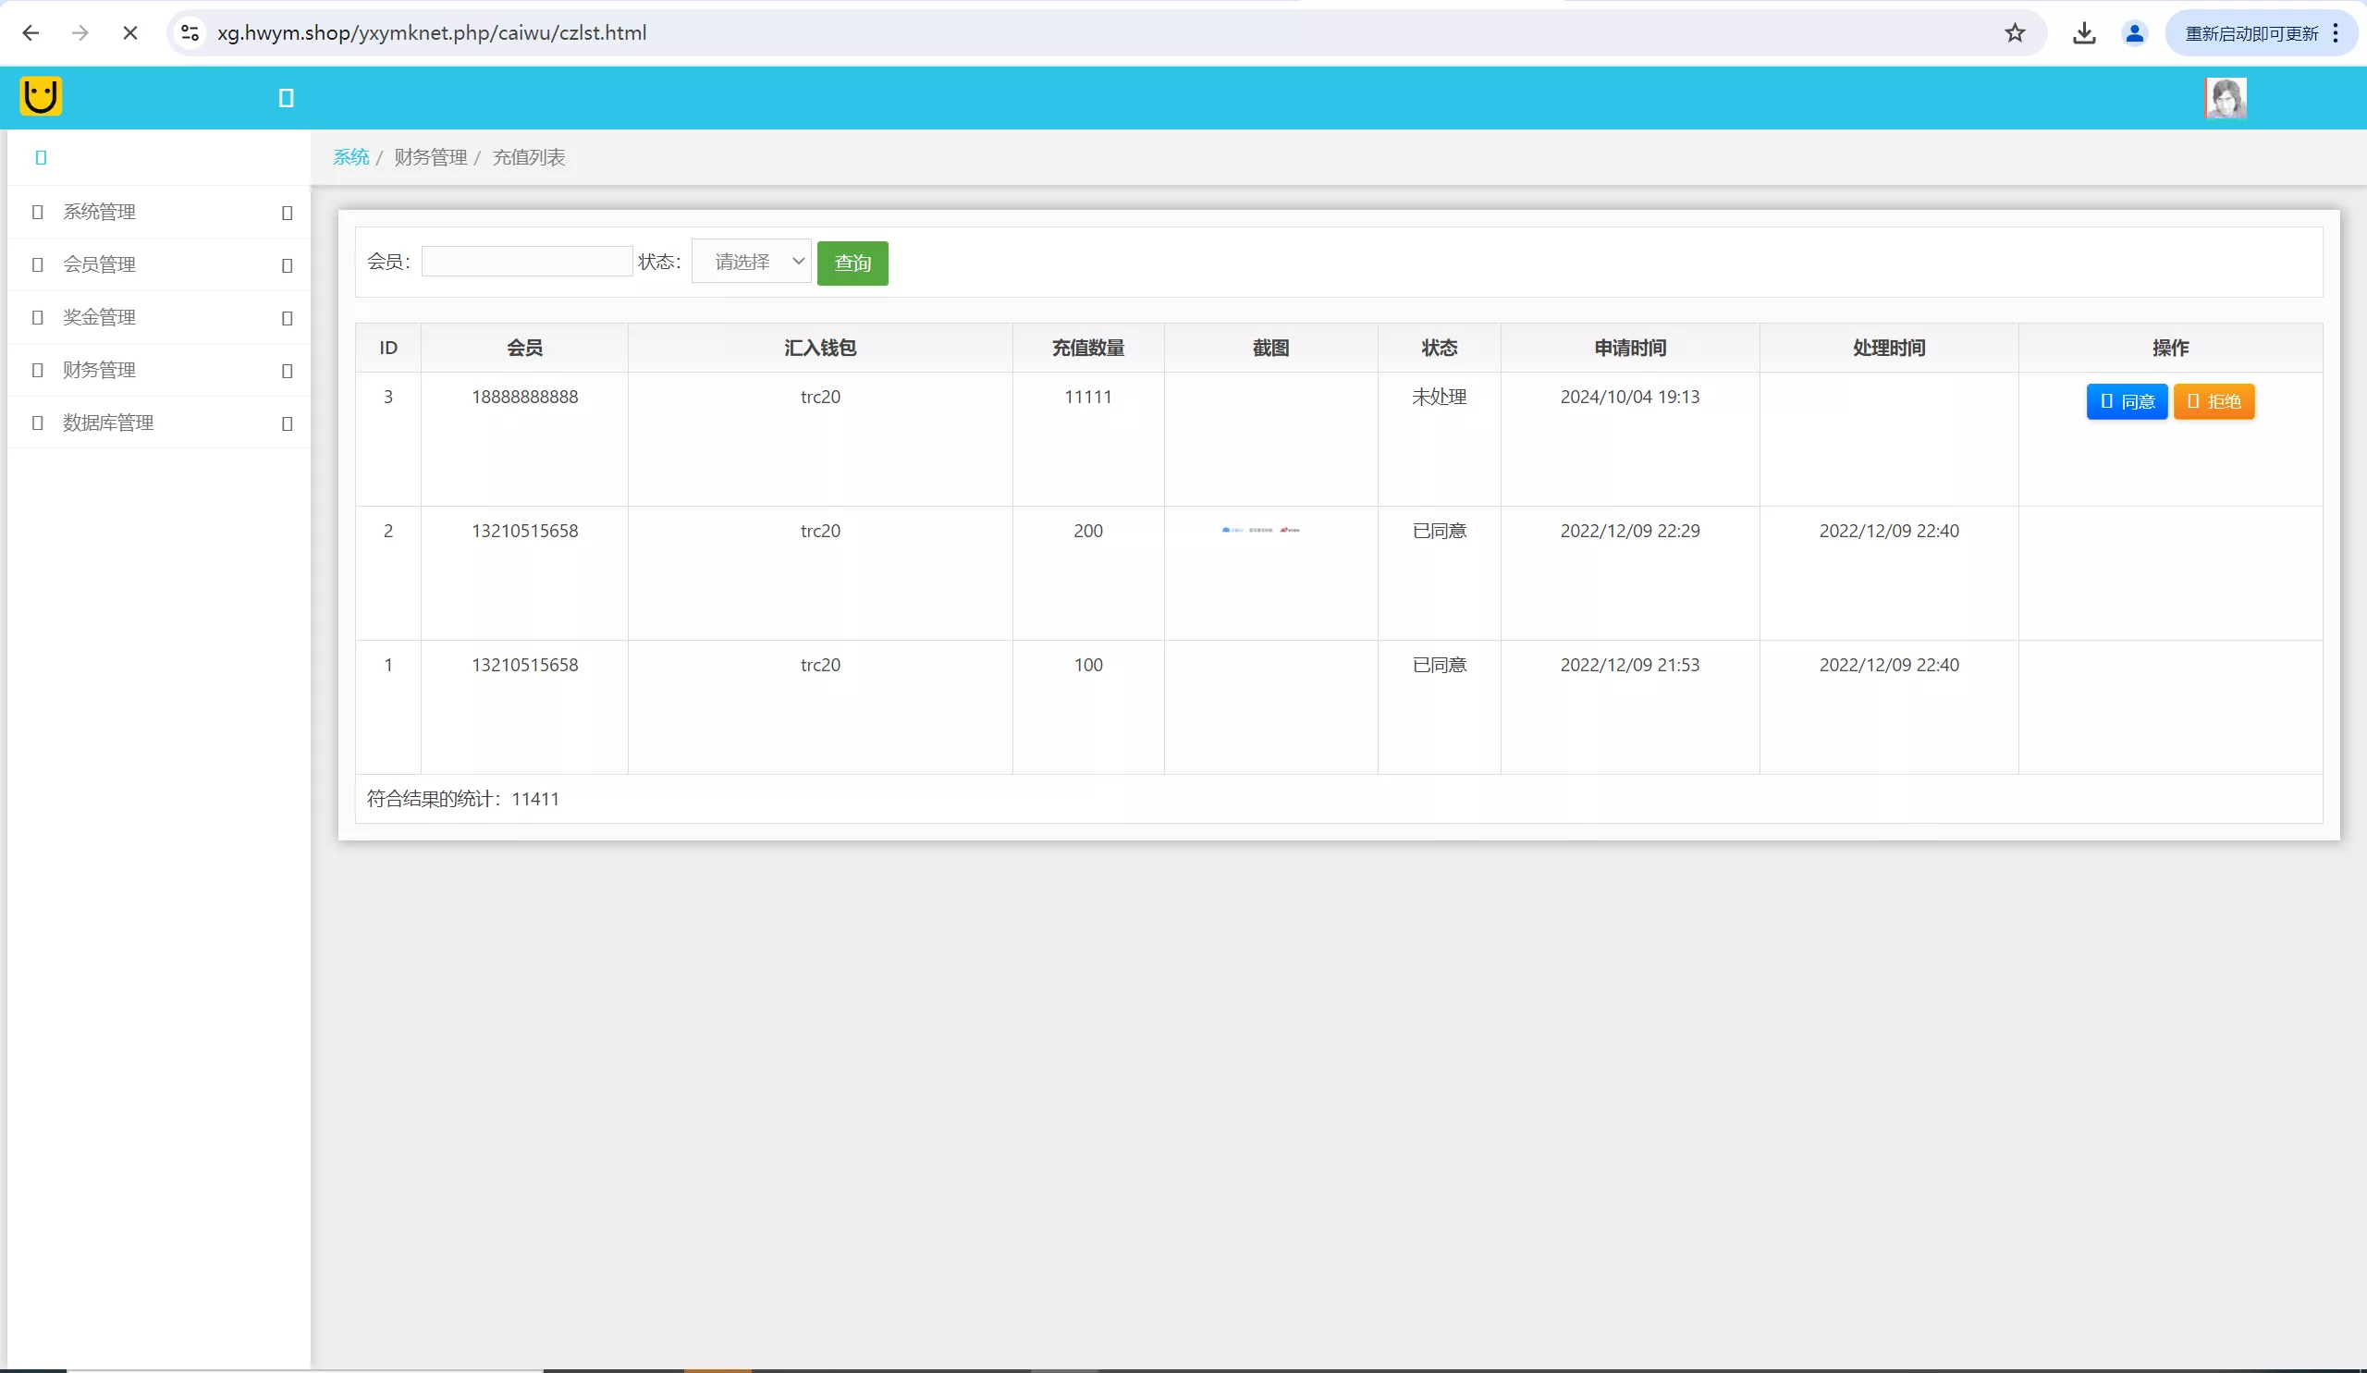
Task: Stop loading the page with the X icon
Action: (130, 34)
